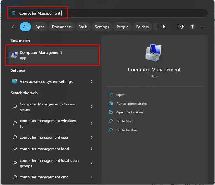This screenshot has width=215, height=185.
Task: Click the Computer Management toolbox icon in best match
Action: tap(15, 55)
